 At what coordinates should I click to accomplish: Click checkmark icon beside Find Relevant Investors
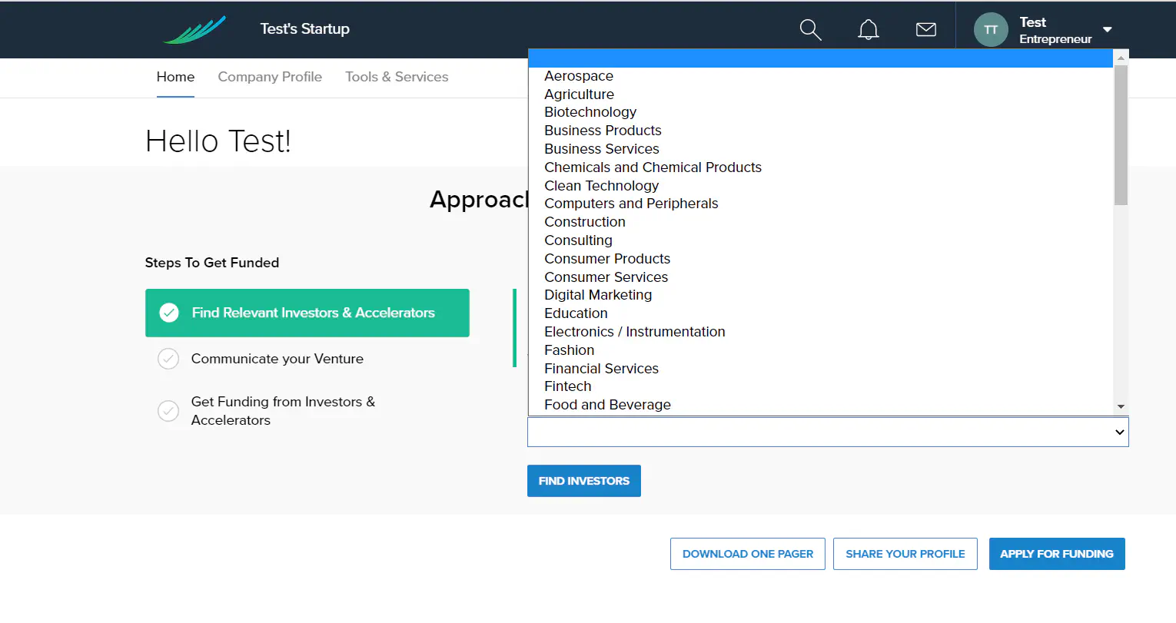(169, 313)
